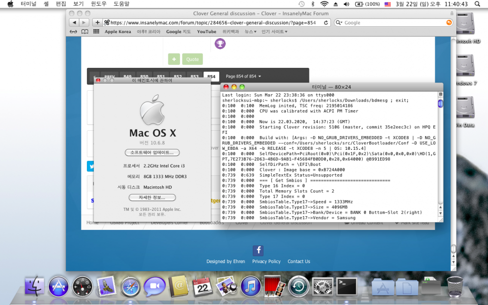The height and width of the screenshot is (305, 488).
Task: Open the Applications folder stack in the Dock
Action: [383, 287]
